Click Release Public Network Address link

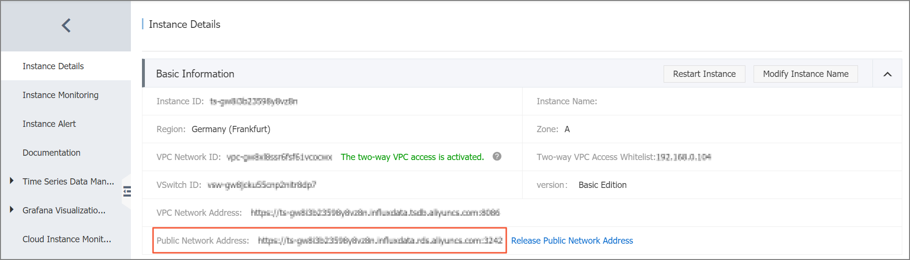pyautogui.click(x=572, y=240)
